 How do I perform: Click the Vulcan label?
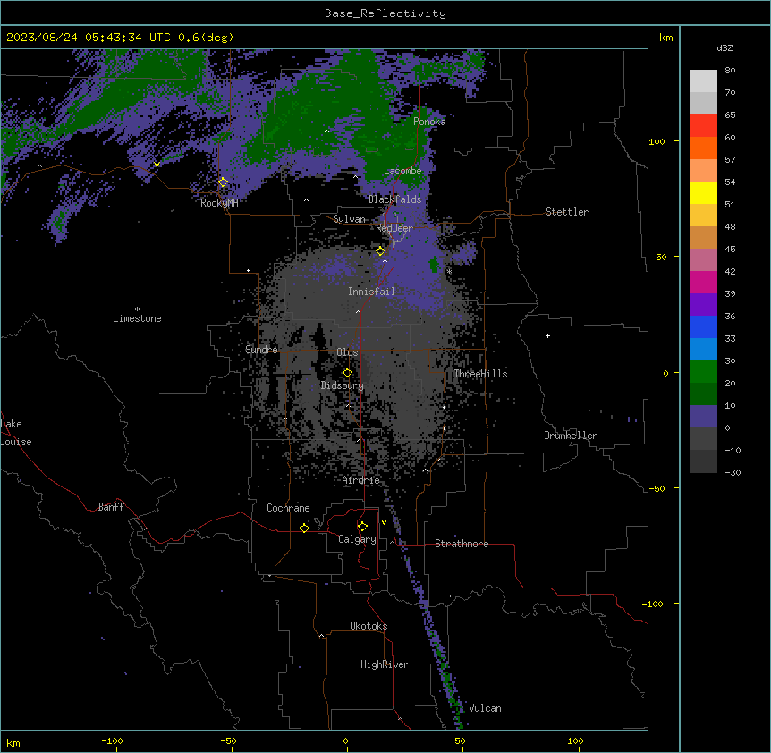(x=486, y=708)
